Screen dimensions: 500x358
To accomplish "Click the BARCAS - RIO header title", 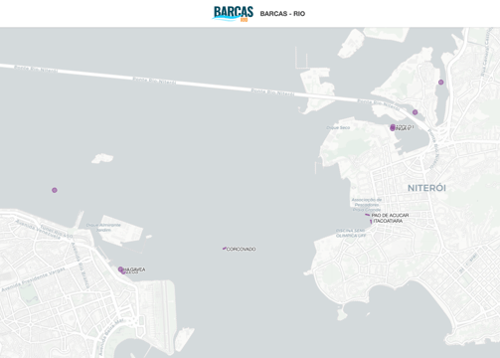I will 282,14.
